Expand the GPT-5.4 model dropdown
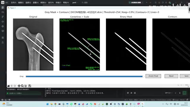This screenshot has width=190, height=107. (x=169, y=93)
